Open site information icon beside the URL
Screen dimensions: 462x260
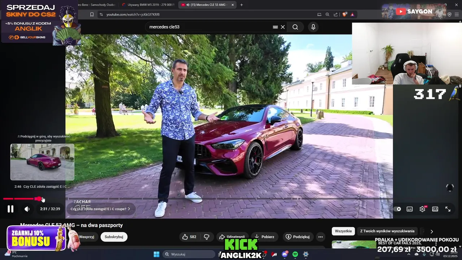(x=101, y=14)
